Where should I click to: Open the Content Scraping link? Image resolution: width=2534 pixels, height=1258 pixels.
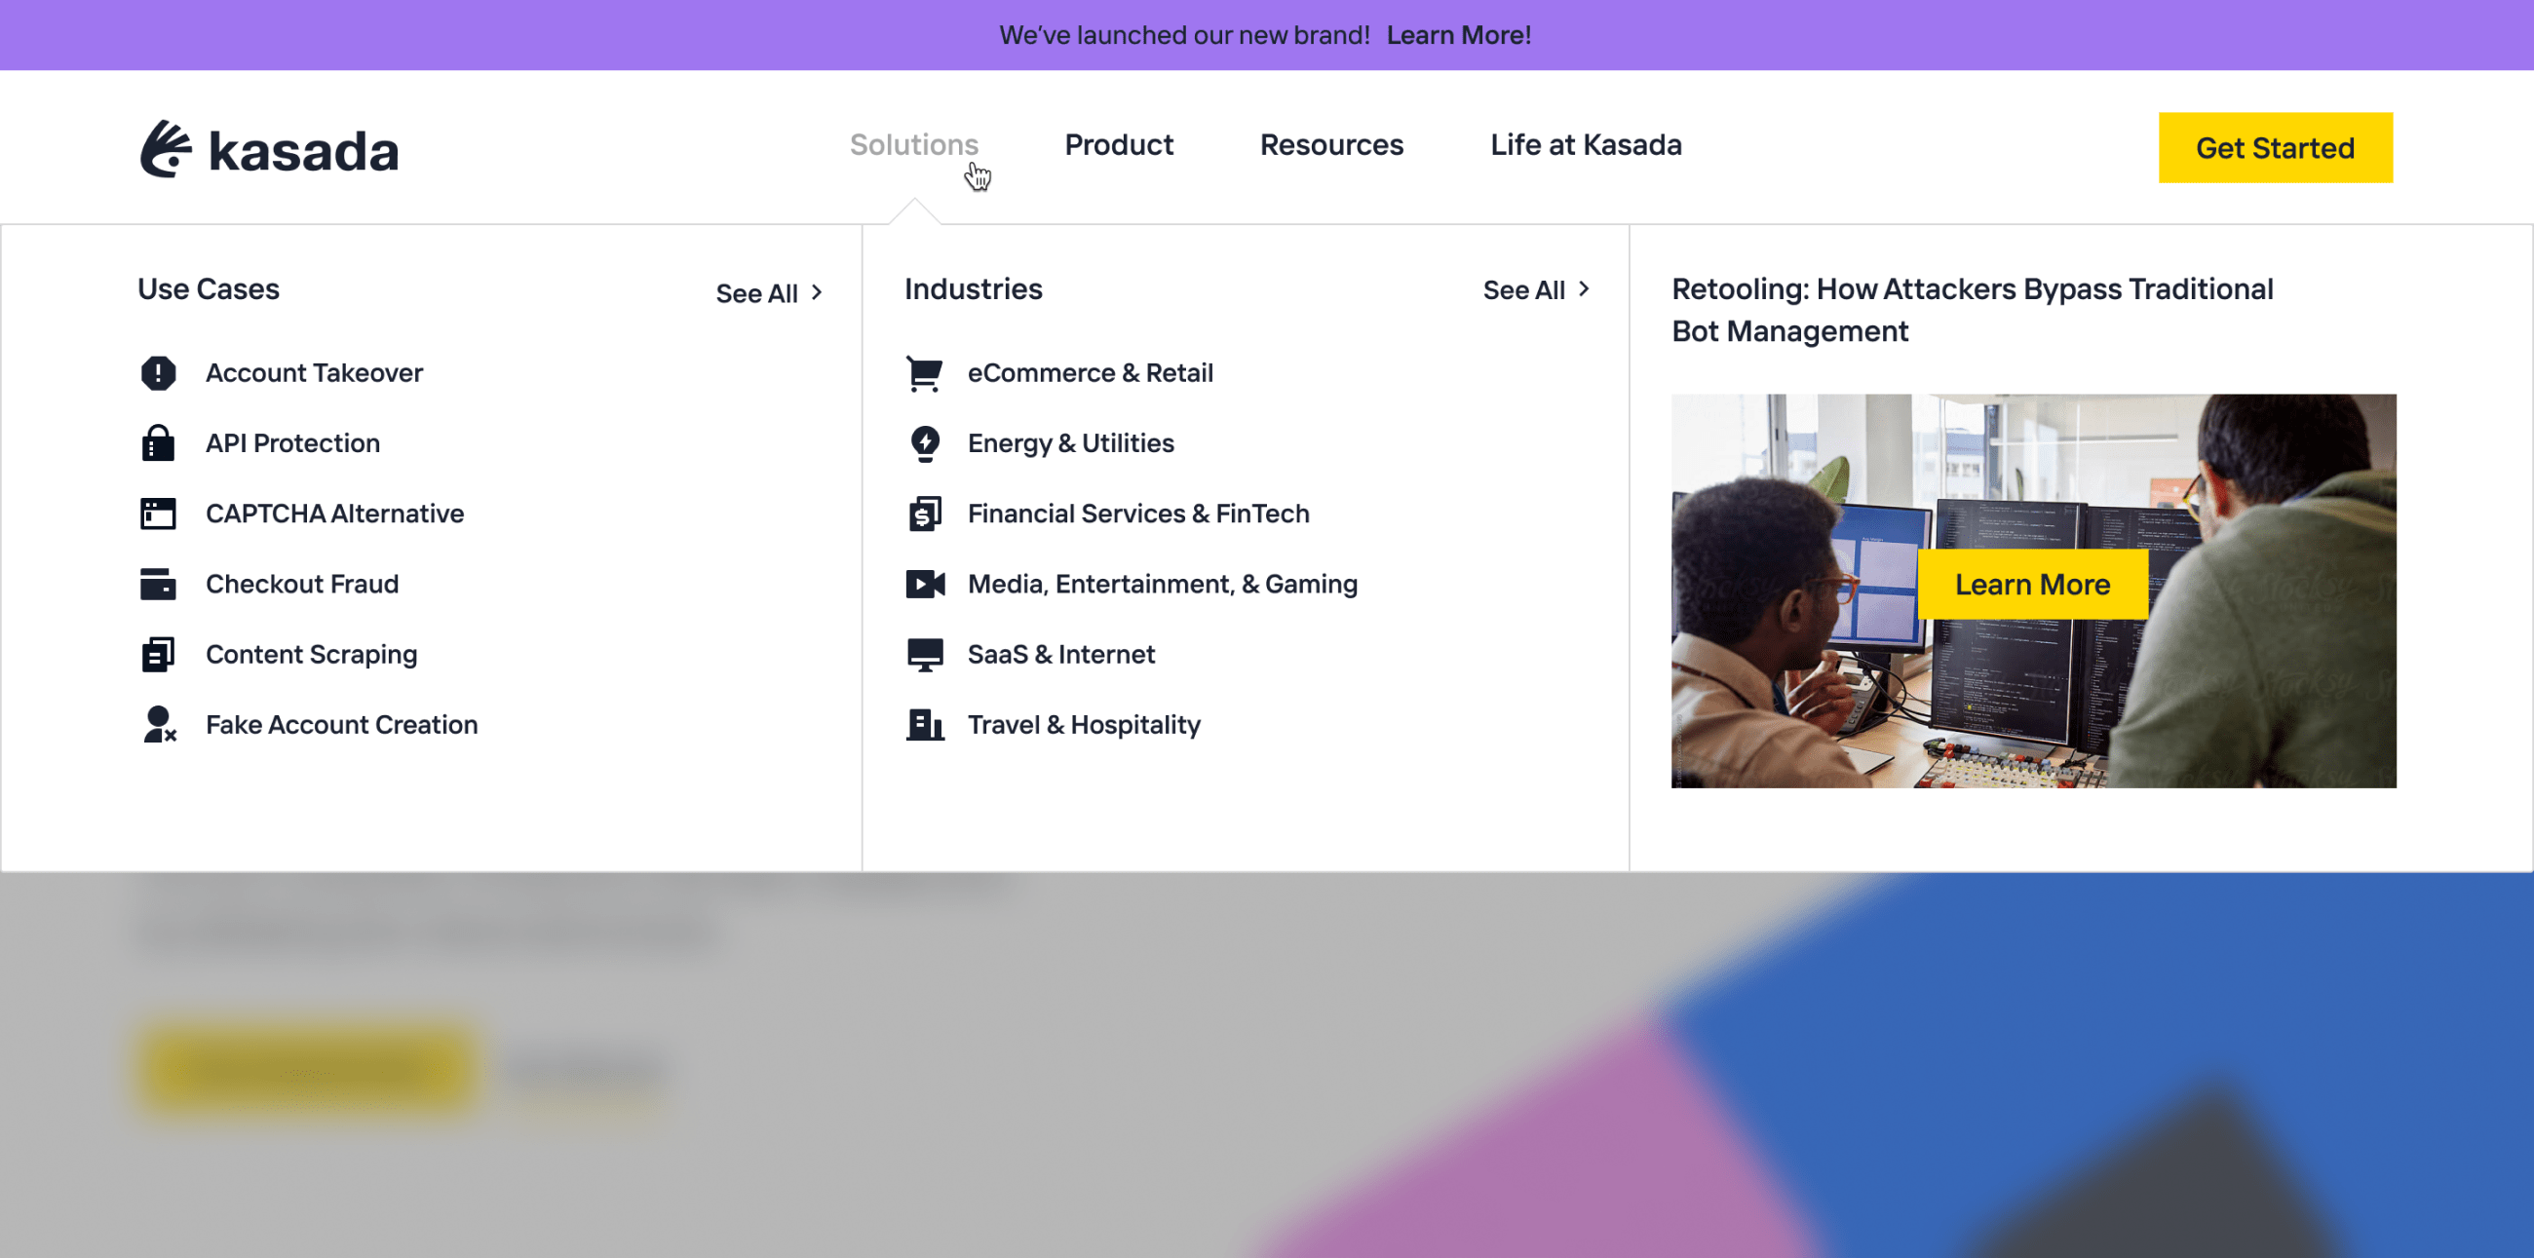coord(311,654)
